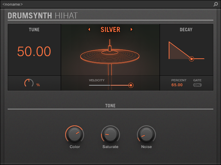This screenshot has width=221, height=165.
Task: Click the search magnifier icon
Action: pyautogui.click(x=216, y=4)
